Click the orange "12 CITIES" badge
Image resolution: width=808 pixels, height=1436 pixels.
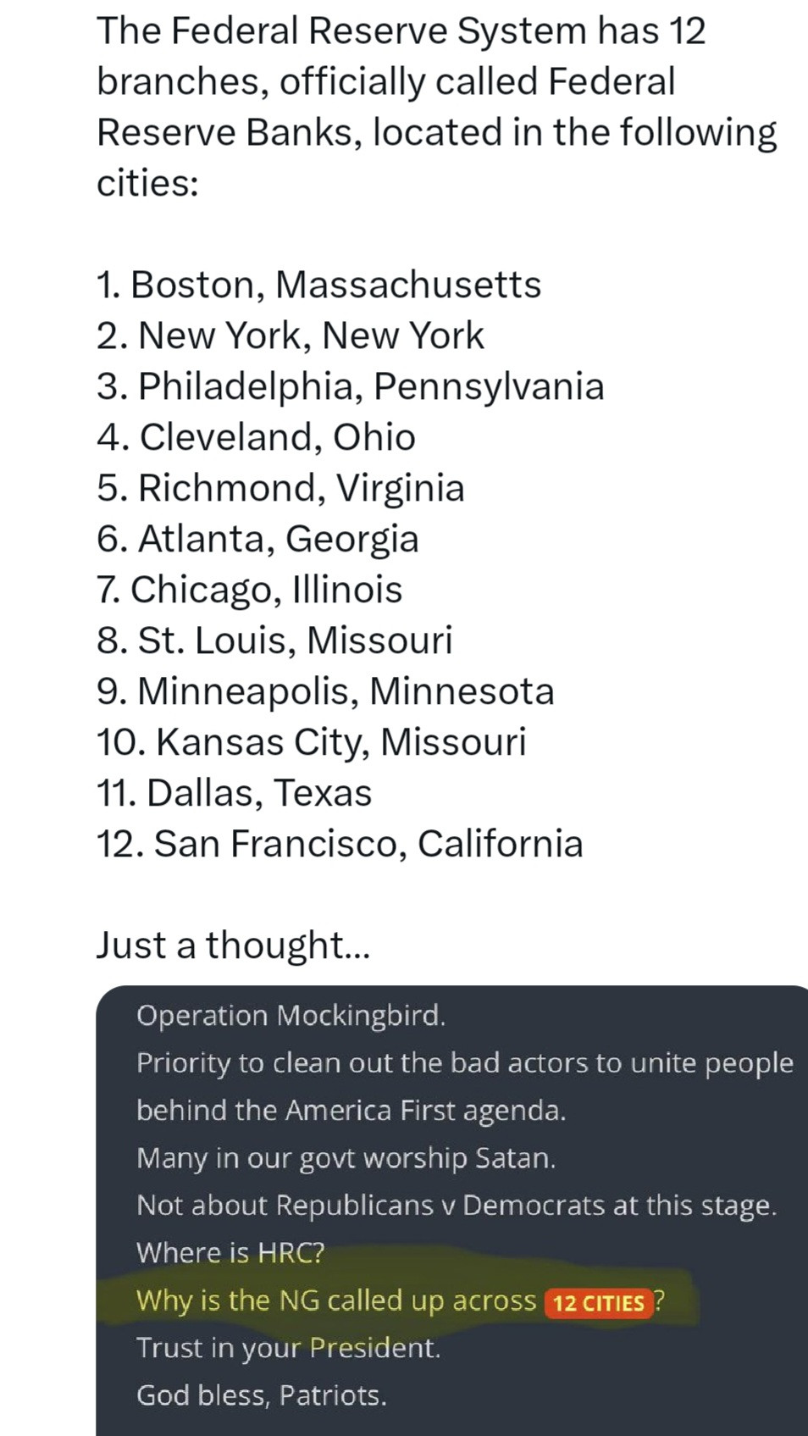point(599,1302)
